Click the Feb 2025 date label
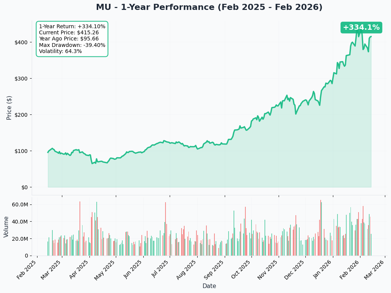The height and width of the screenshot is (293, 391). (27, 270)
